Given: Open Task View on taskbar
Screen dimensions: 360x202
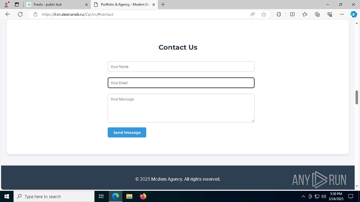Looking at the screenshot, I should coord(101,196).
